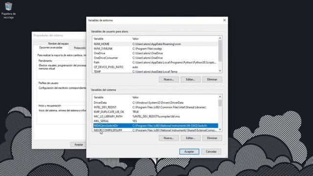
Task: Close the Variables de entorno dialog
Action: pos(224,20)
